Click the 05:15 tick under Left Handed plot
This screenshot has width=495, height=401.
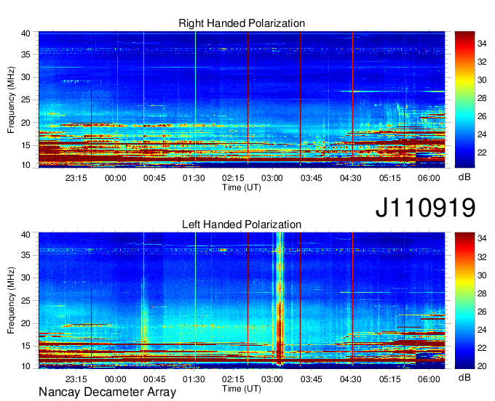pyautogui.click(x=389, y=379)
